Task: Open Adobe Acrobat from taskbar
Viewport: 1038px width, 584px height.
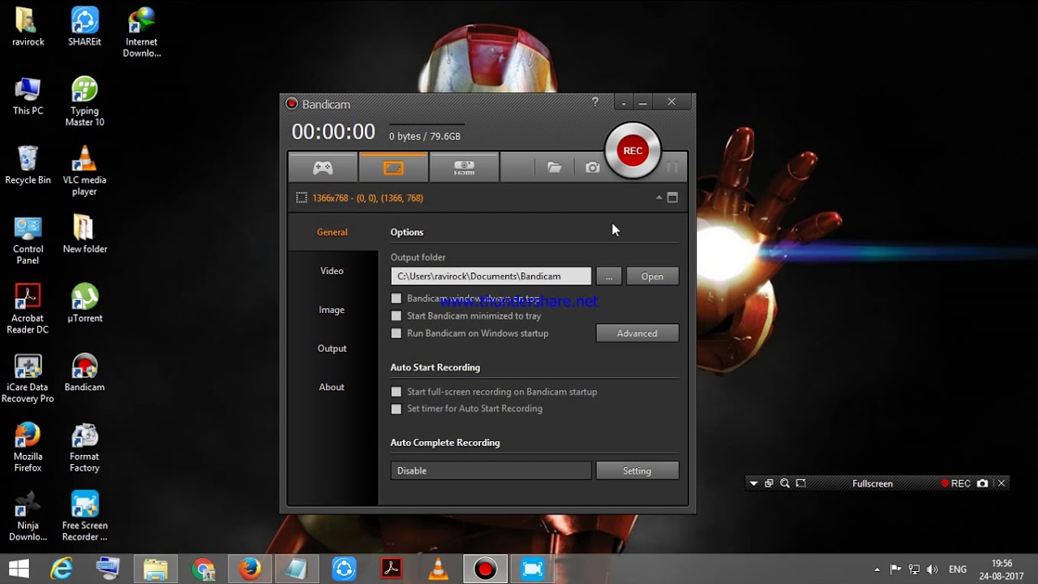Action: click(x=392, y=569)
